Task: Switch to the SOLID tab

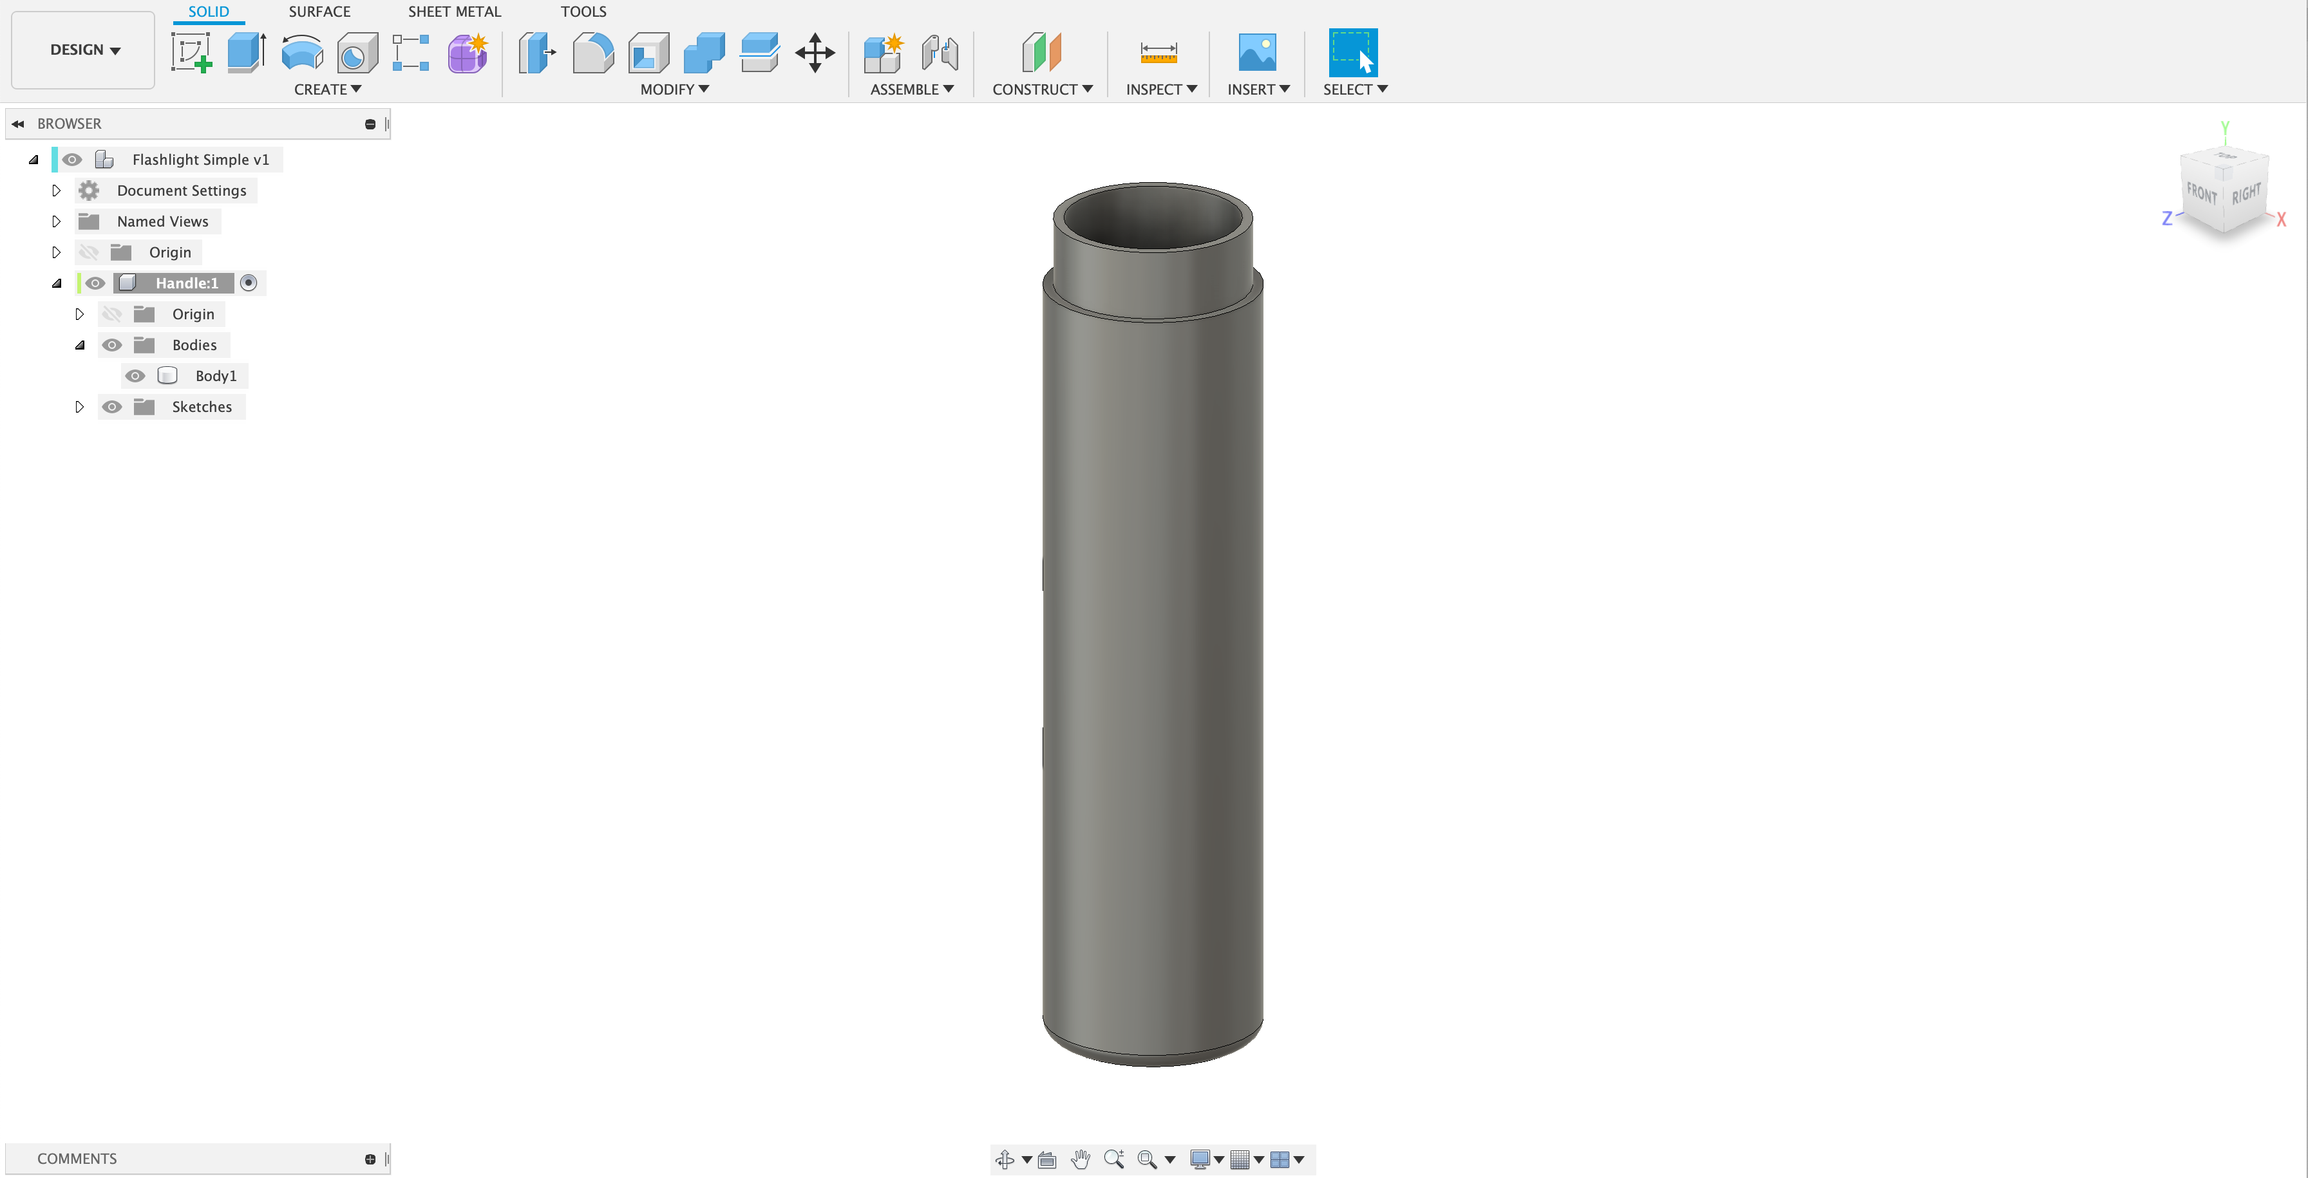Action: pos(209,12)
